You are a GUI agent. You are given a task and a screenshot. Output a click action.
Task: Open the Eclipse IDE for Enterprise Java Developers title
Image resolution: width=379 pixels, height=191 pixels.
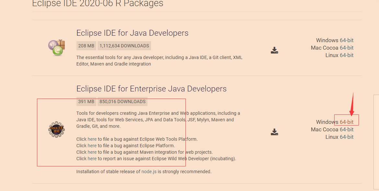click(151, 89)
